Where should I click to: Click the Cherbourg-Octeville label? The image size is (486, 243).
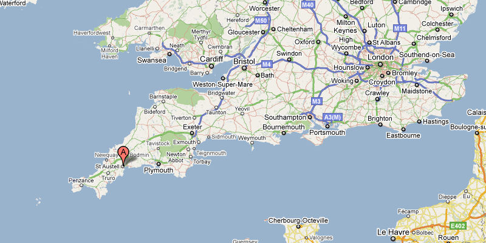(x=298, y=221)
